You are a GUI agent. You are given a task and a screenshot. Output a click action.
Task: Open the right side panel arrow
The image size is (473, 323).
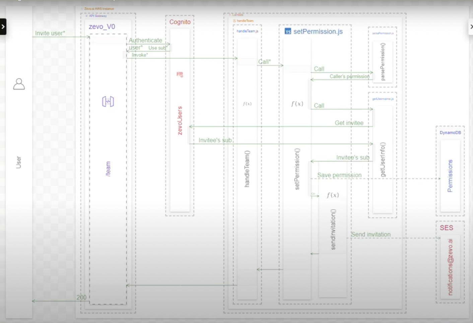(x=471, y=27)
